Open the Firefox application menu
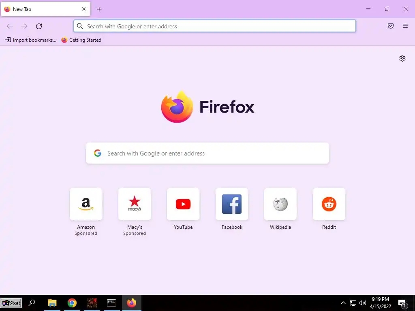This screenshot has height=311, width=415. coord(405,26)
